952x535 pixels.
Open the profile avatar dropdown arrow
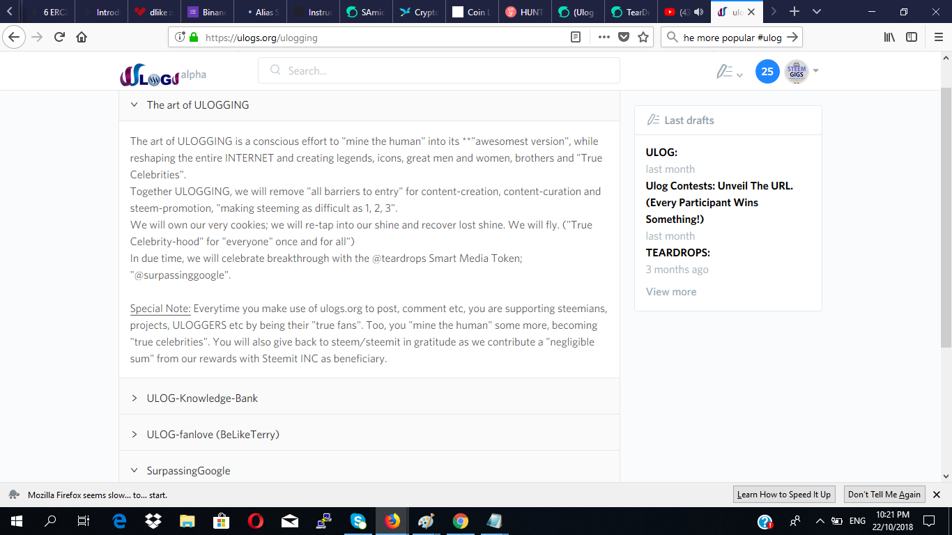tap(815, 71)
